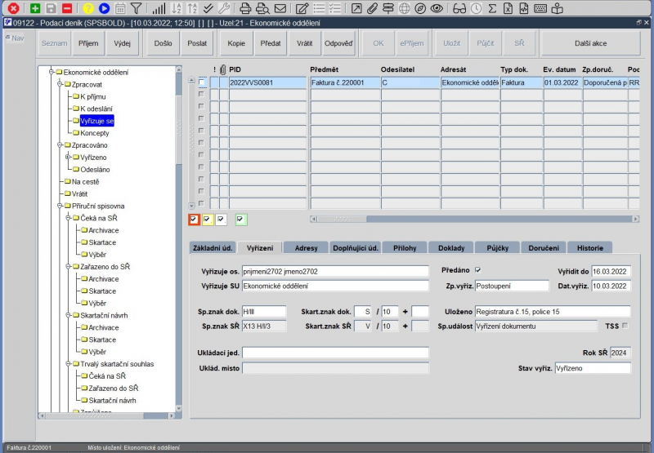The width and height of the screenshot is (654, 453).
Task: Switch to the Adresy tab
Action: [306, 248]
